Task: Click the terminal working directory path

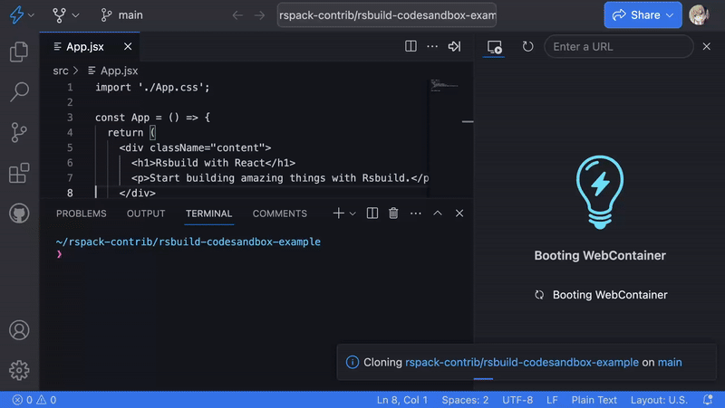Action: [x=188, y=242]
